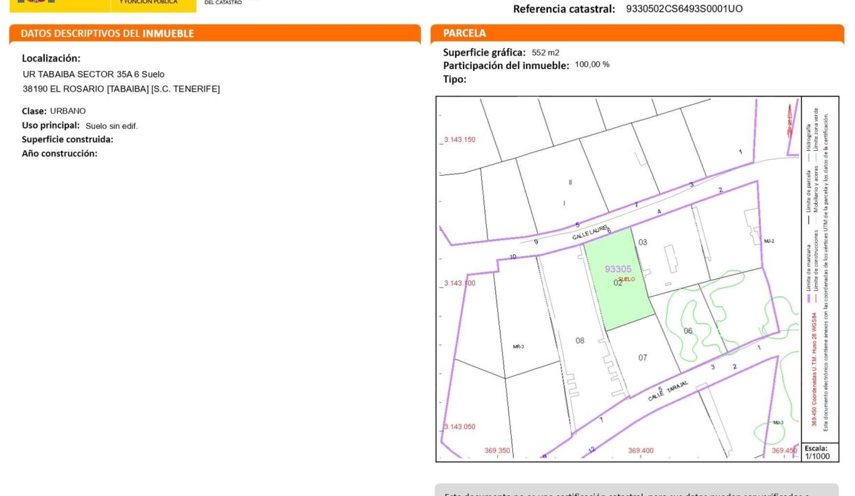Click the 'CALLE LAUREL' street label

tap(591, 231)
